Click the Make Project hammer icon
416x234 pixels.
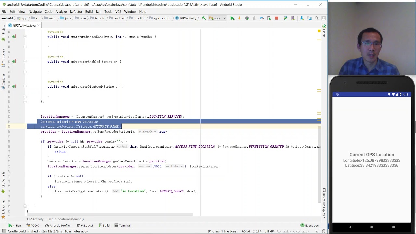tap(204, 18)
